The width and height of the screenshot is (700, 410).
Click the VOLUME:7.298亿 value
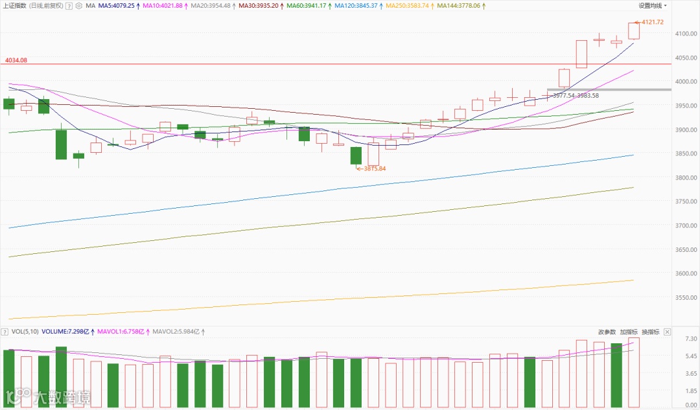tap(65, 332)
